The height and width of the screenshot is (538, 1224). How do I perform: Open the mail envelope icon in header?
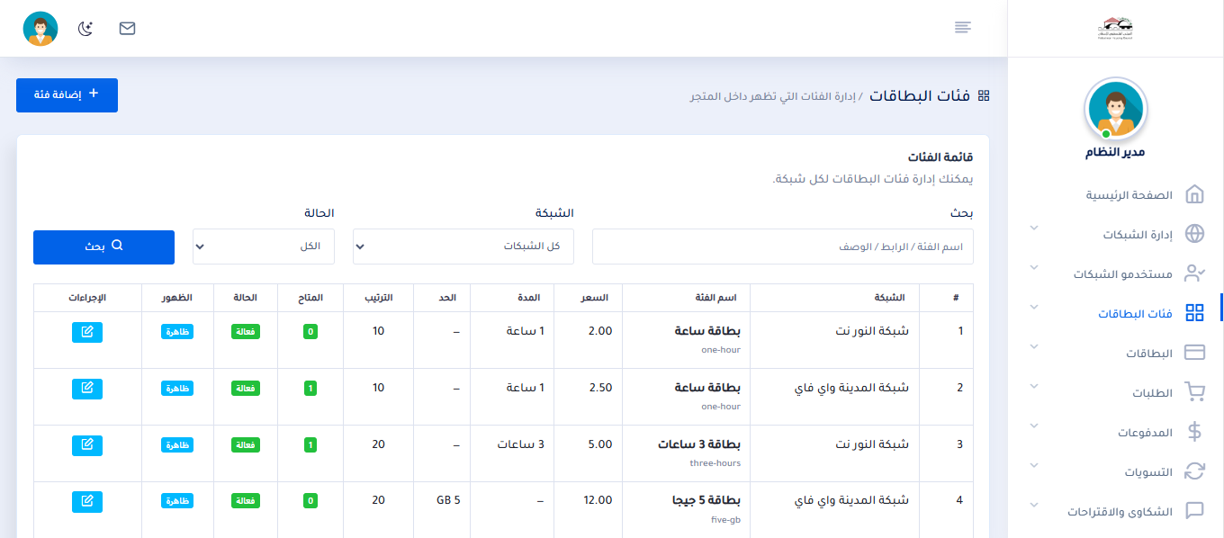[127, 29]
